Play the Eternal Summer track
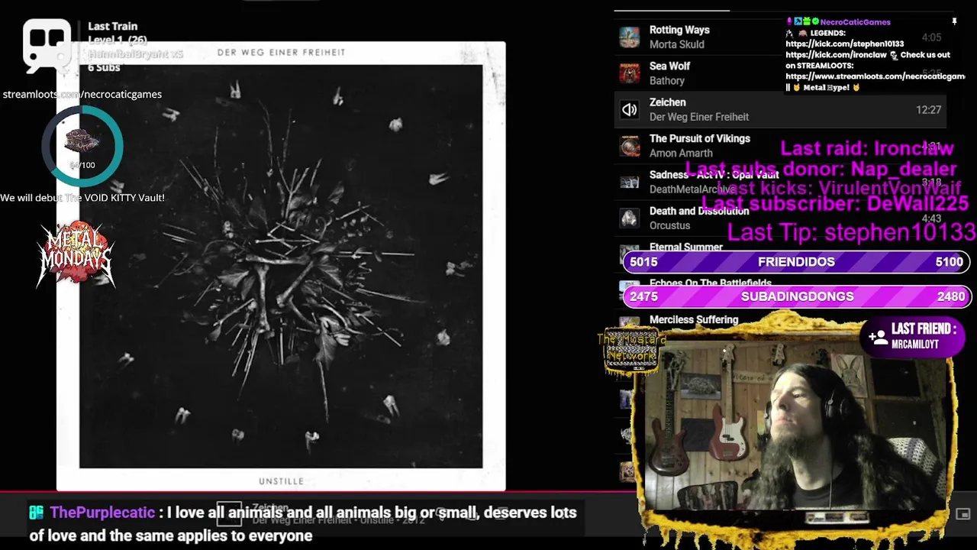Screen dimensions: 977x550 685,247
